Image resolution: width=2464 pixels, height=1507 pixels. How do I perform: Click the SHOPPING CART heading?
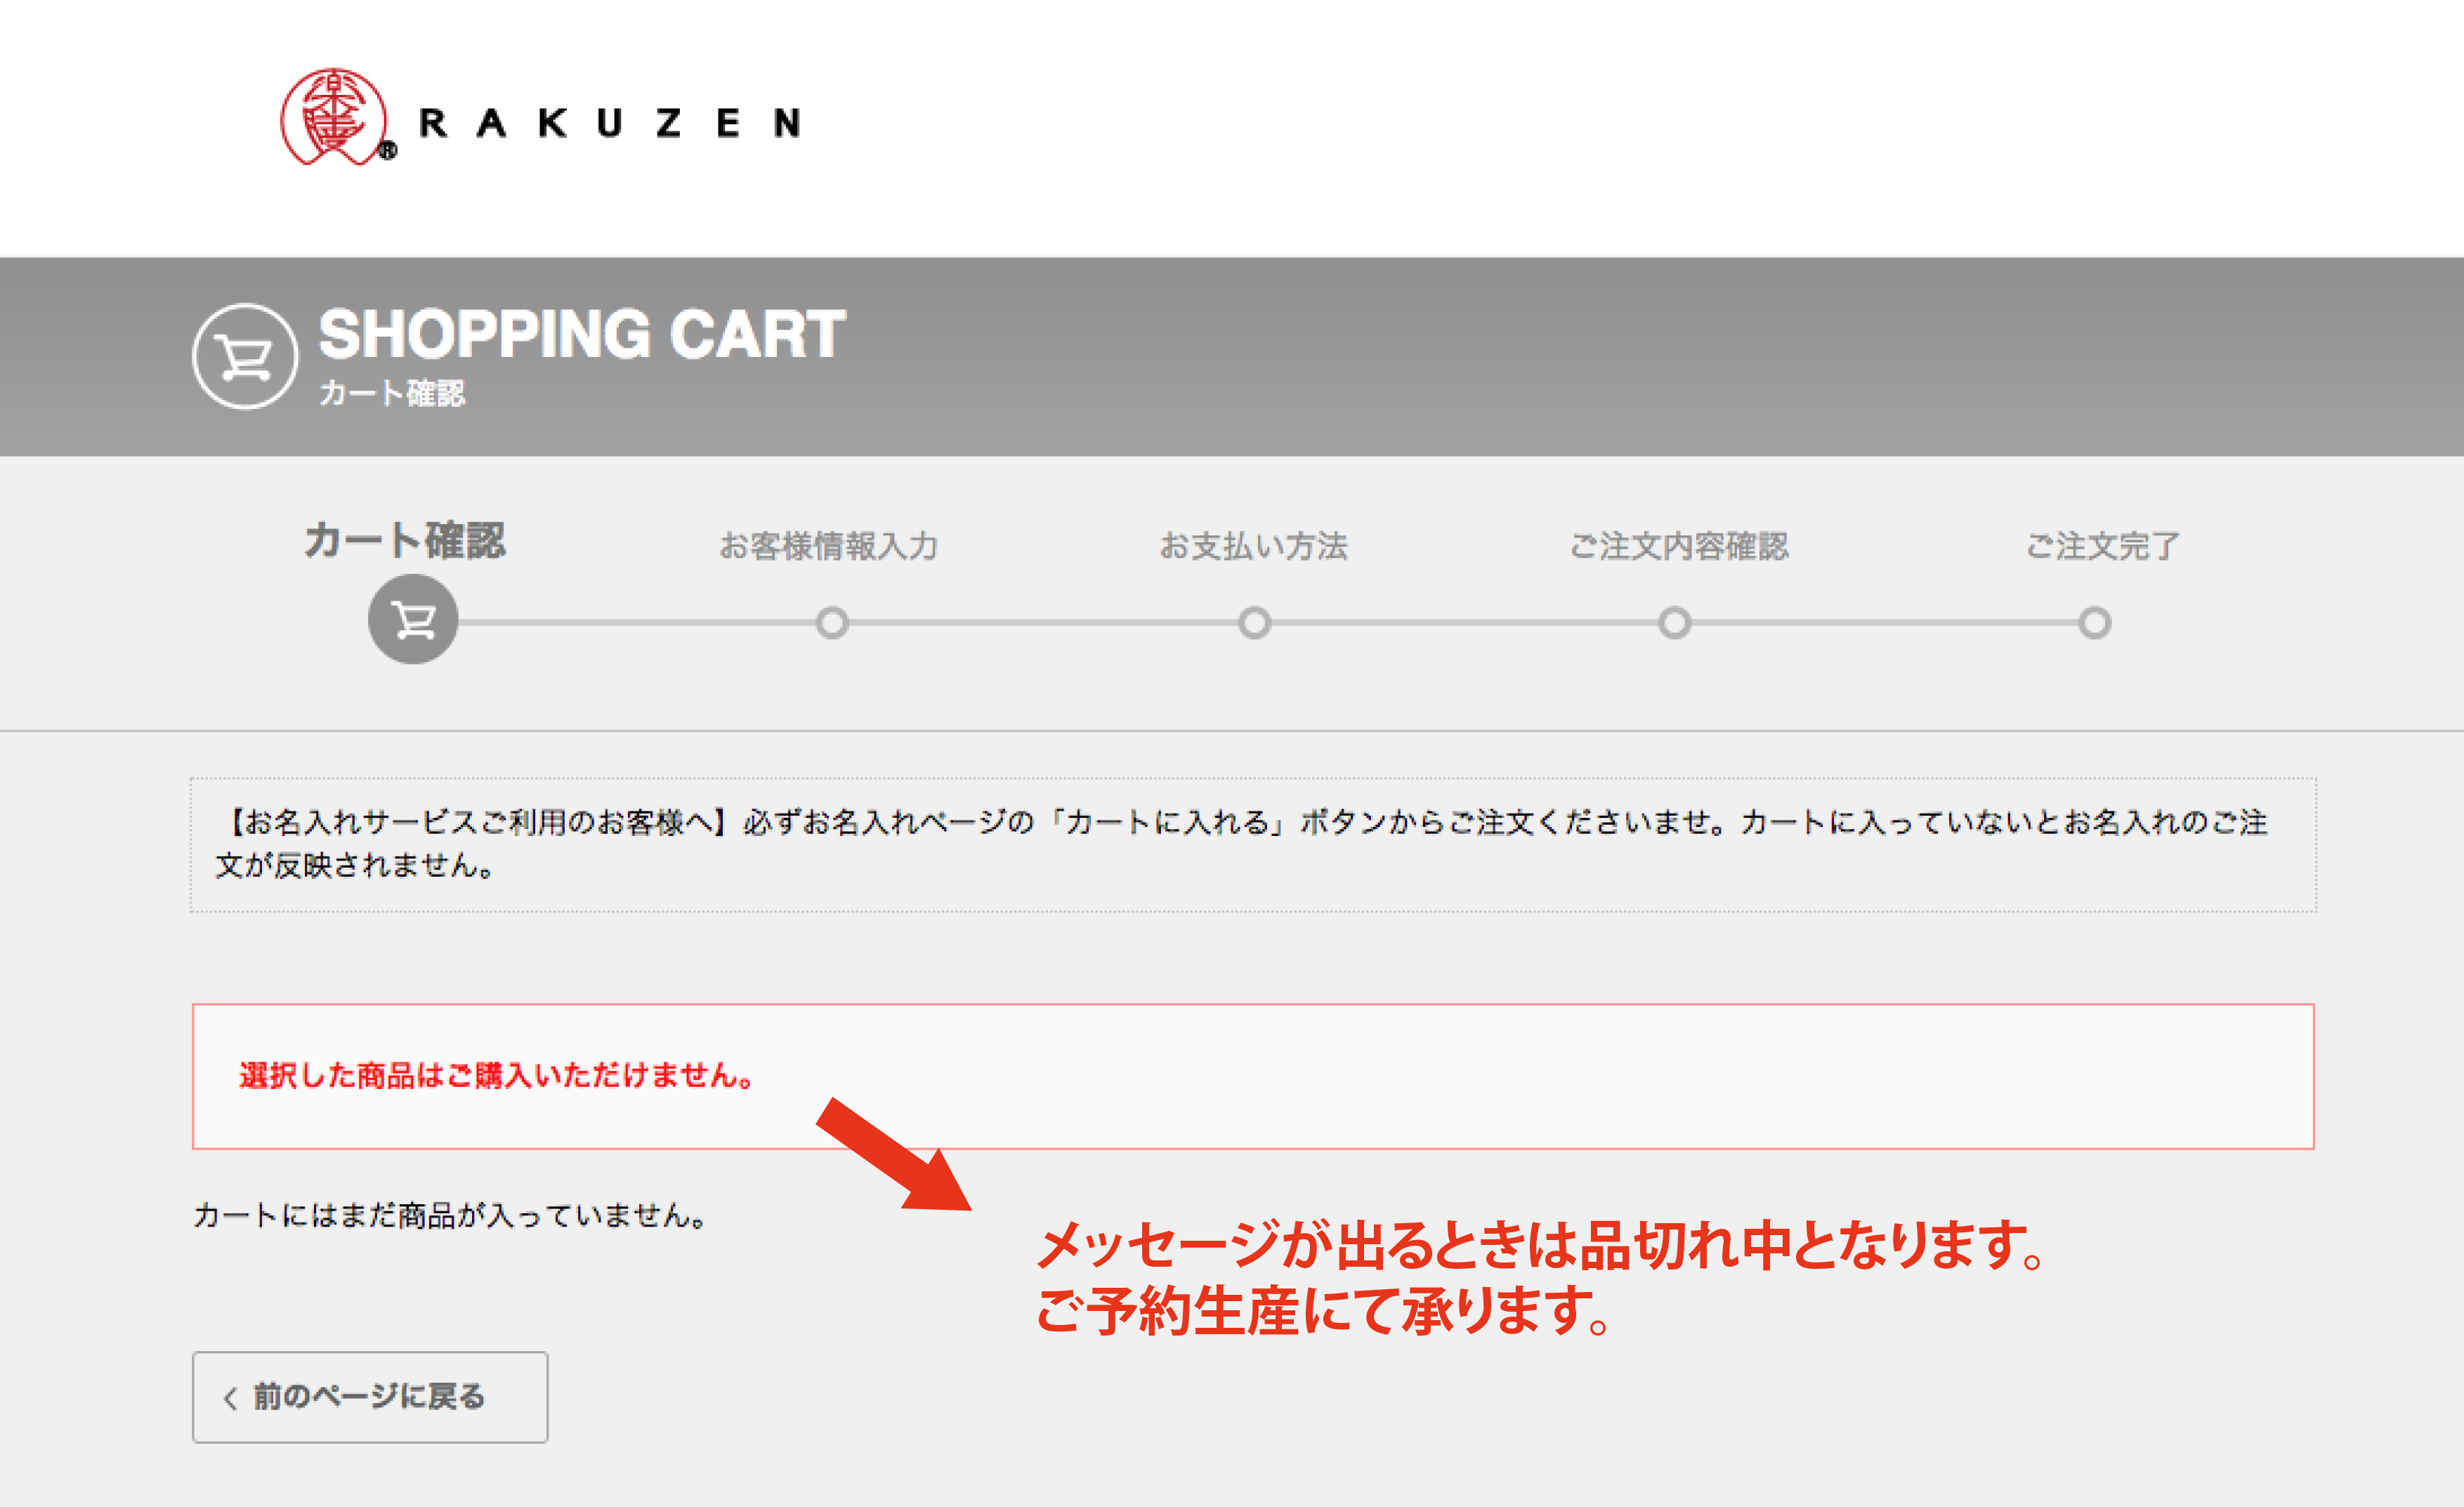[582, 334]
